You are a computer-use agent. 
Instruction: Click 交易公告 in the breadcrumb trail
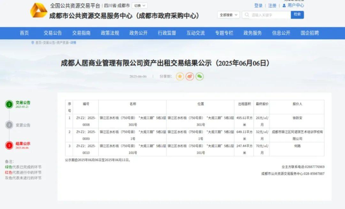click(49, 43)
